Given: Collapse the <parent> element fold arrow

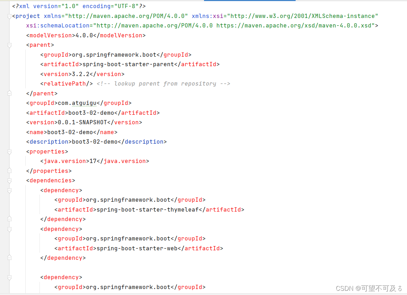Looking at the screenshot, I should (x=10, y=45).
